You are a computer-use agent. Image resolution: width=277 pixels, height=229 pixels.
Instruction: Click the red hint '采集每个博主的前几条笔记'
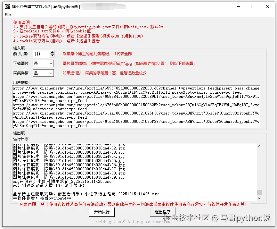point(97,54)
